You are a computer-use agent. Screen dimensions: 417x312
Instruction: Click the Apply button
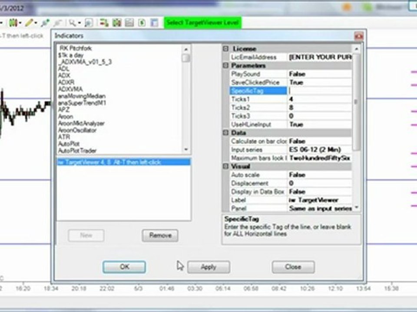[x=208, y=267]
